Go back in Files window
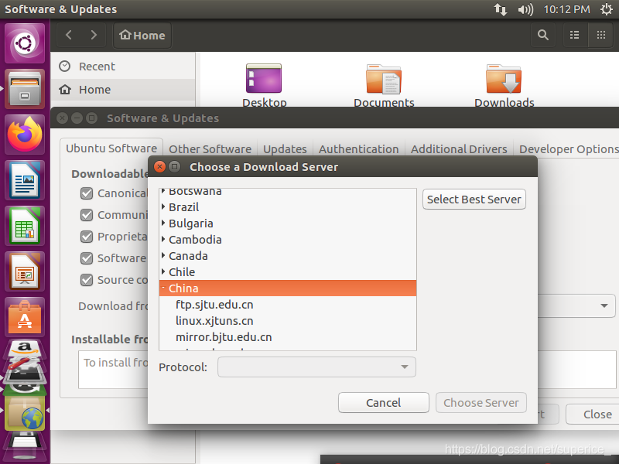The height and width of the screenshot is (464, 619). (69, 35)
